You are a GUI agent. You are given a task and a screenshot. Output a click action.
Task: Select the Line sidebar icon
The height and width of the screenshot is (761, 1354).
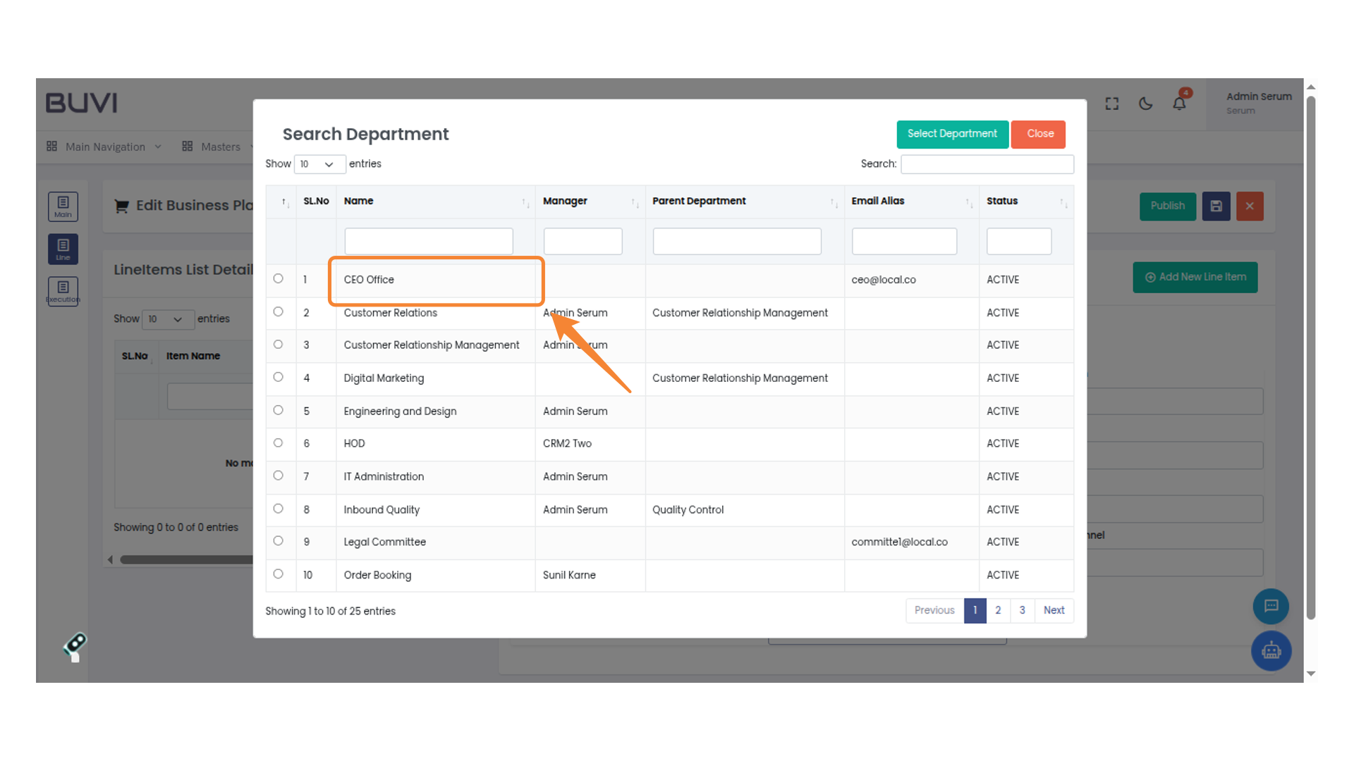63,249
